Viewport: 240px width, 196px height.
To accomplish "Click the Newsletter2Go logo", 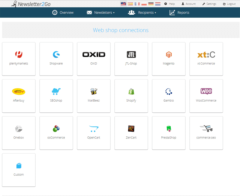I will pos(31,4).
